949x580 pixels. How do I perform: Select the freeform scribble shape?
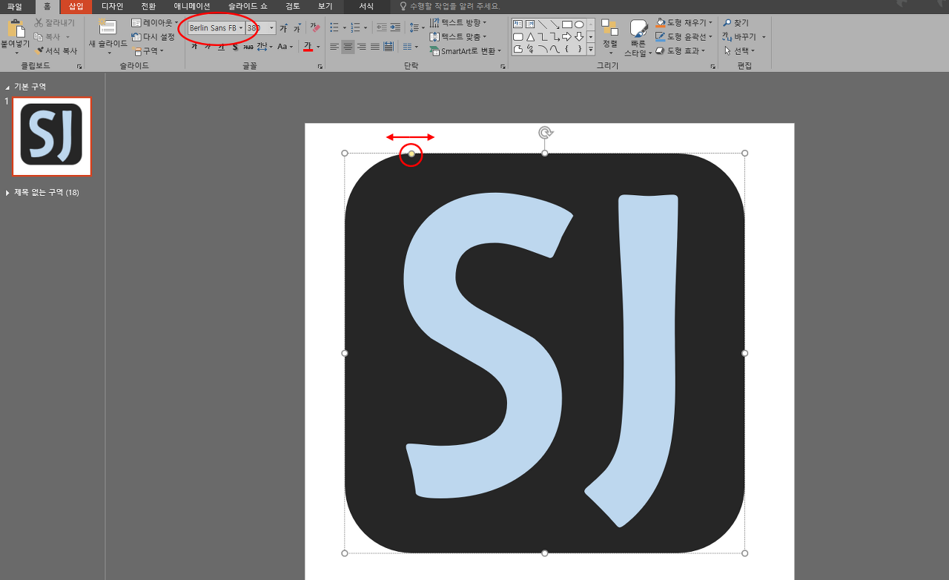tap(530, 49)
